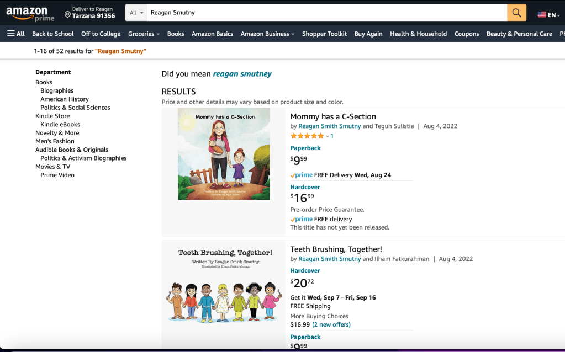Click the 'reagan smutney' spelling suggestion

(x=242, y=74)
